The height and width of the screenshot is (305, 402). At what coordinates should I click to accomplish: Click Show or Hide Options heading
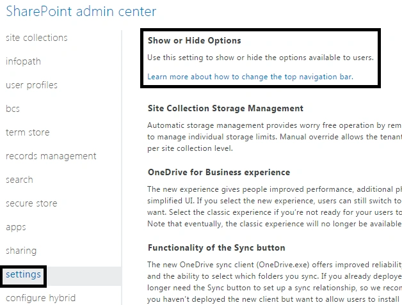[x=195, y=40]
